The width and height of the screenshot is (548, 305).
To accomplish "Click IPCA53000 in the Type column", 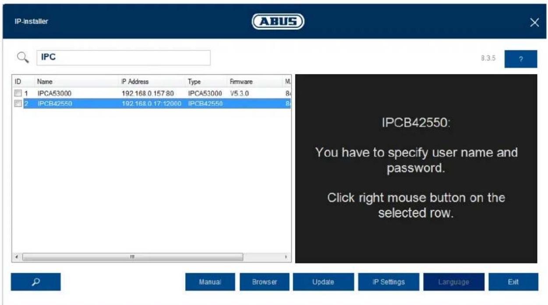I will (205, 93).
